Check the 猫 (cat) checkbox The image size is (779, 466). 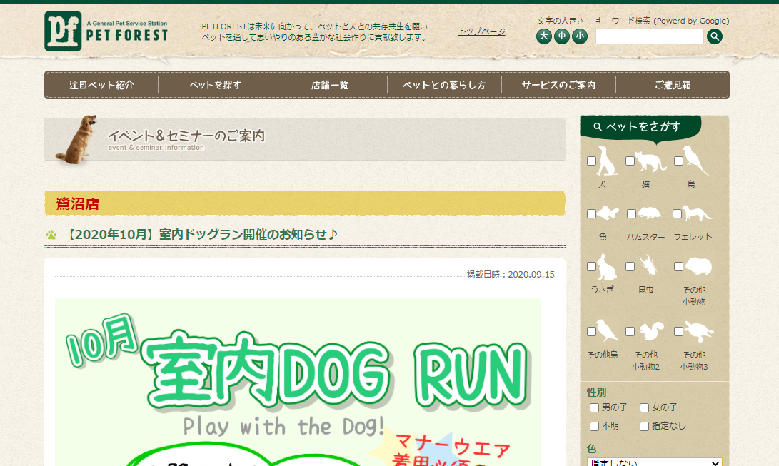630,161
